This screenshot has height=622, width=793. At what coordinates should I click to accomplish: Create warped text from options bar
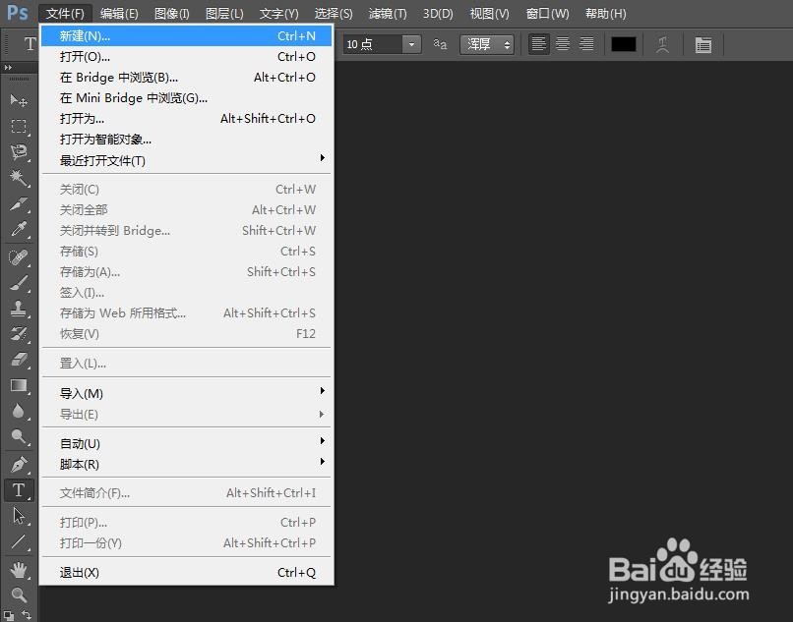[662, 44]
